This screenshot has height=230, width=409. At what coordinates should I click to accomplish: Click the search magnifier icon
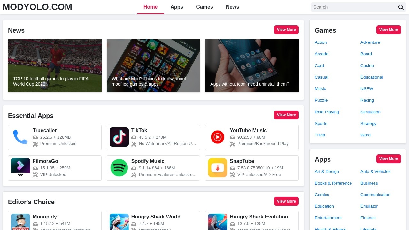click(401, 7)
